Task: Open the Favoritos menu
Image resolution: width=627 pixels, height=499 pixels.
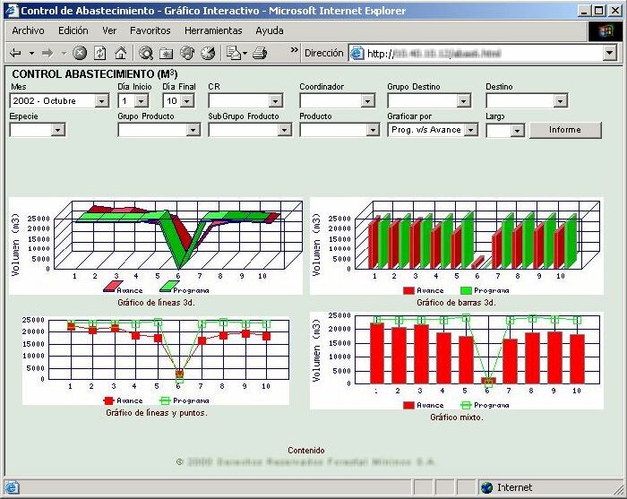Action: point(150,30)
